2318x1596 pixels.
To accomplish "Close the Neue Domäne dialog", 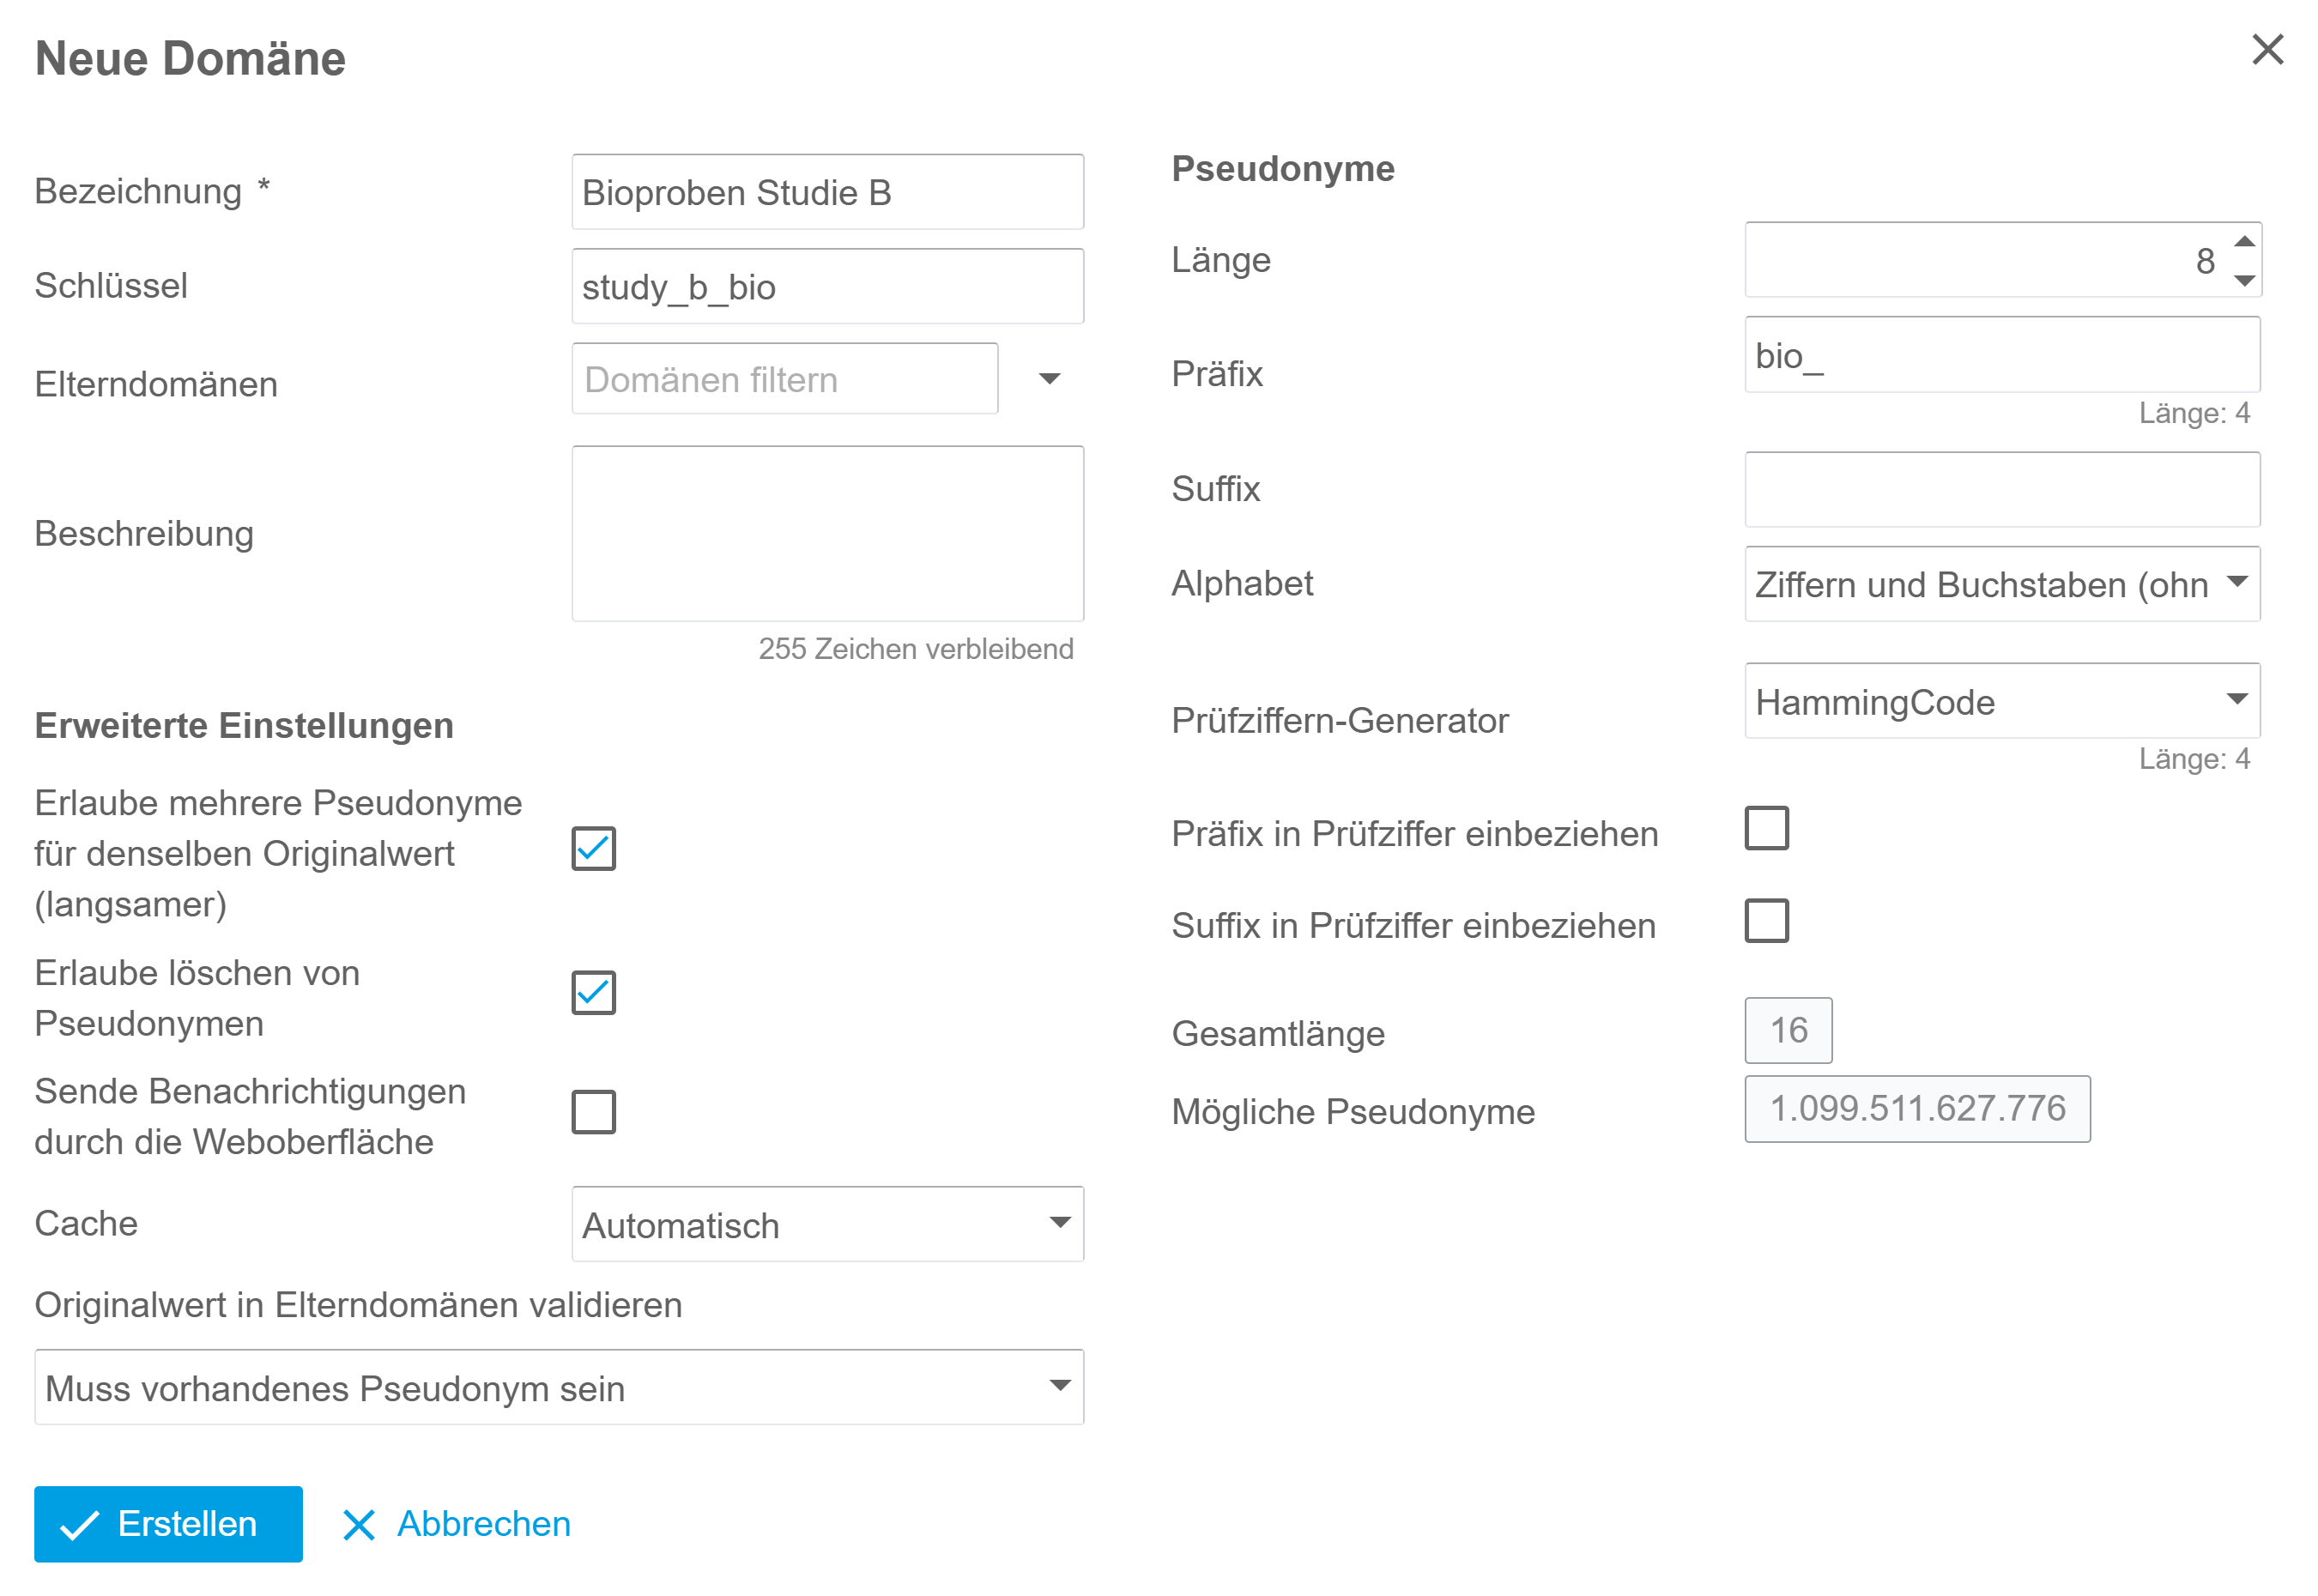I will point(2267,49).
